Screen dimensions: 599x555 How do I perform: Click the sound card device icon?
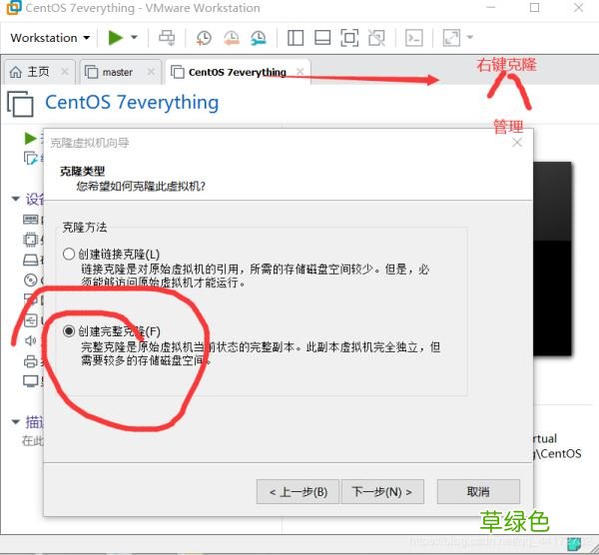pos(31,340)
